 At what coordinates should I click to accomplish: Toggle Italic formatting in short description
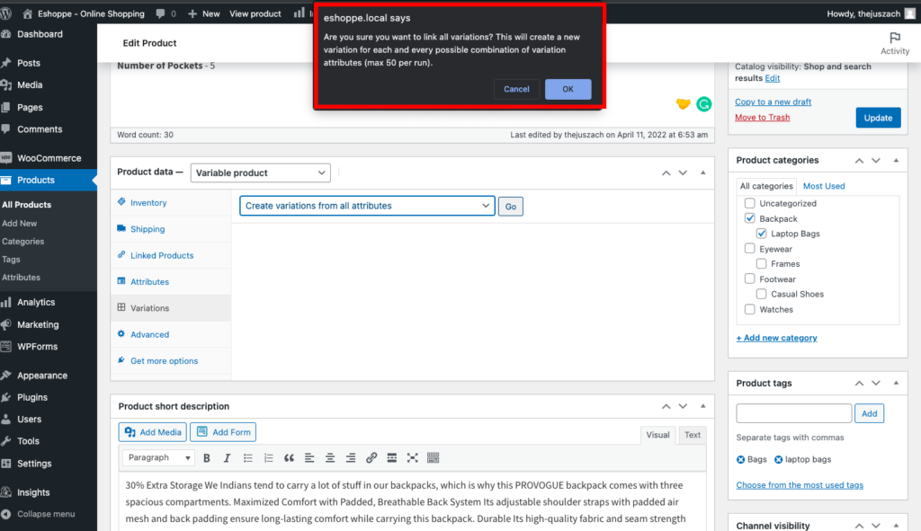[228, 457]
